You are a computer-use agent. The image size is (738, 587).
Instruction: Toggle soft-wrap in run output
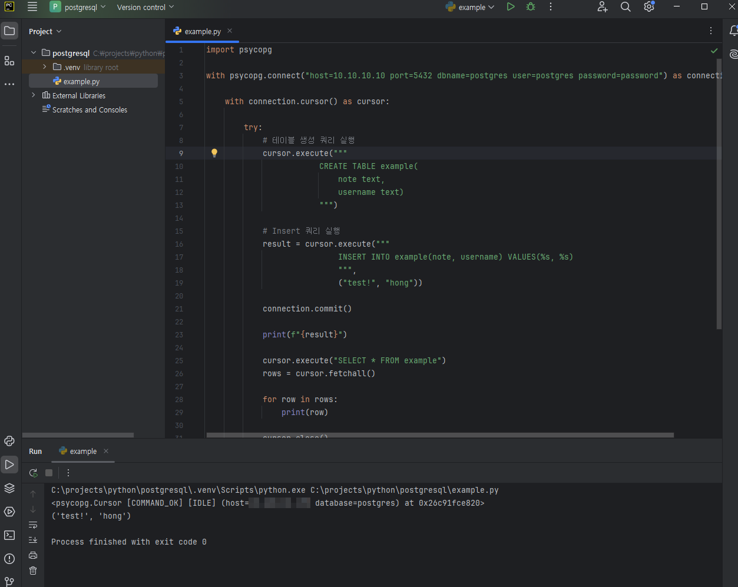click(33, 525)
